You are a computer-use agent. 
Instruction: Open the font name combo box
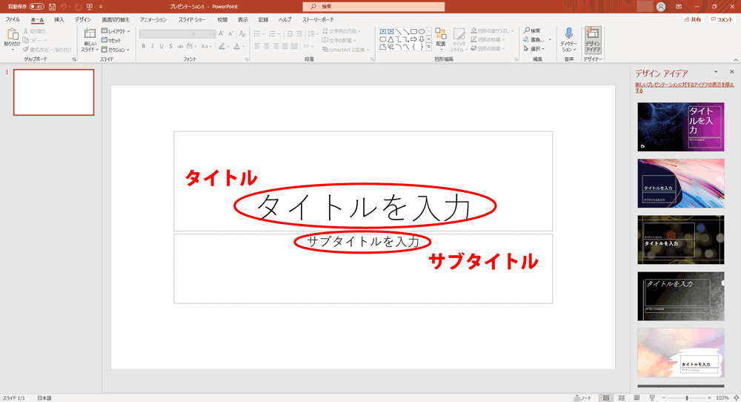click(x=167, y=33)
